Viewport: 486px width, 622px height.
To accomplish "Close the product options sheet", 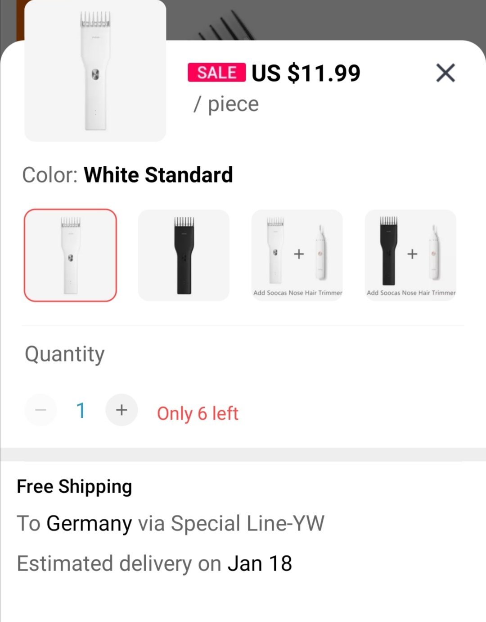I will (445, 73).
